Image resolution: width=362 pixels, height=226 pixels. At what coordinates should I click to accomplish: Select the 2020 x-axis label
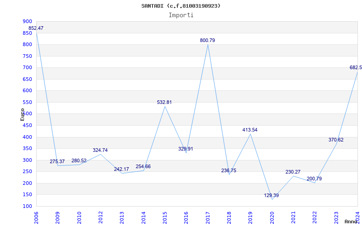(x=272, y=218)
